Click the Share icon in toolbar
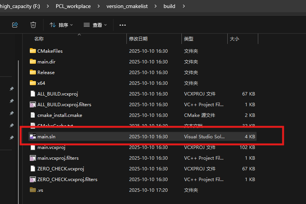The width and height of the screenshot is (306, 204). (x=15, y=25)
